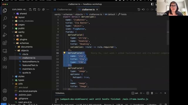Click schemas in the breadcrumb path
The width and height of the screenshot is (188, 105).
(x=68, y=14)
